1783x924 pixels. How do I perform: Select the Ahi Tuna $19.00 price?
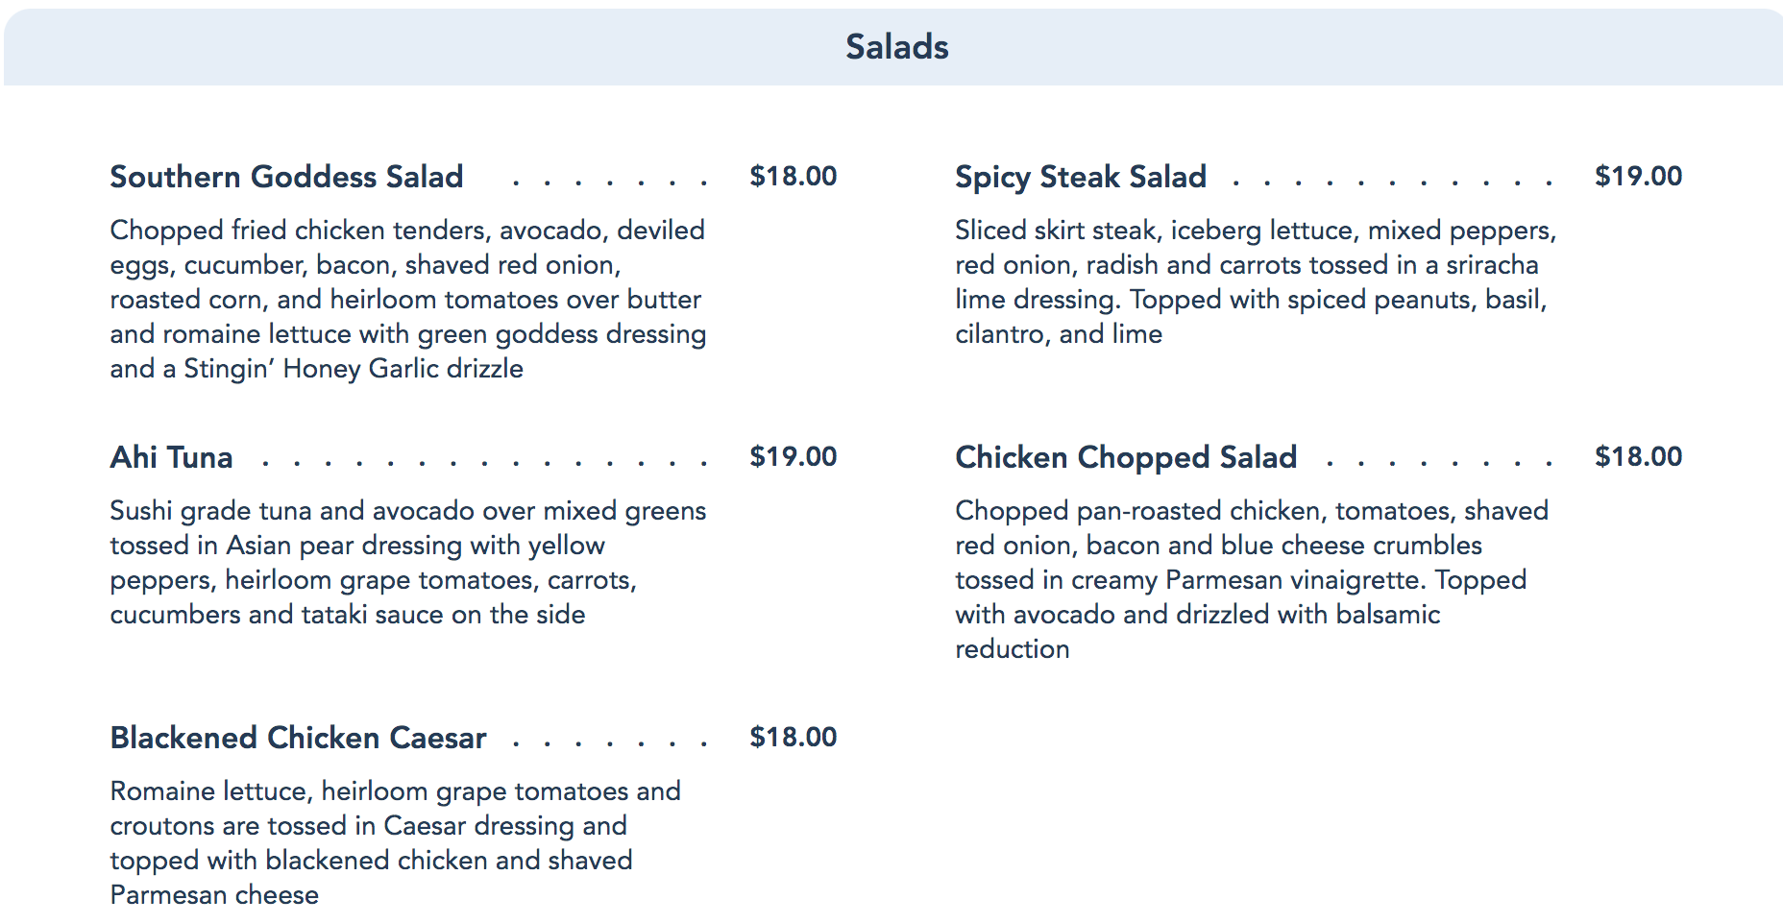pos(793,457)
